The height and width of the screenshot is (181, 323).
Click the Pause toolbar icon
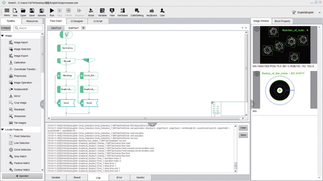(68, 12)
